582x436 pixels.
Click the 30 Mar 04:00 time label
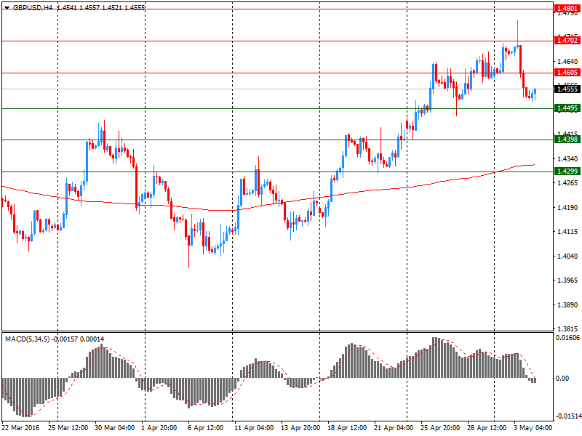coord(115,427)
